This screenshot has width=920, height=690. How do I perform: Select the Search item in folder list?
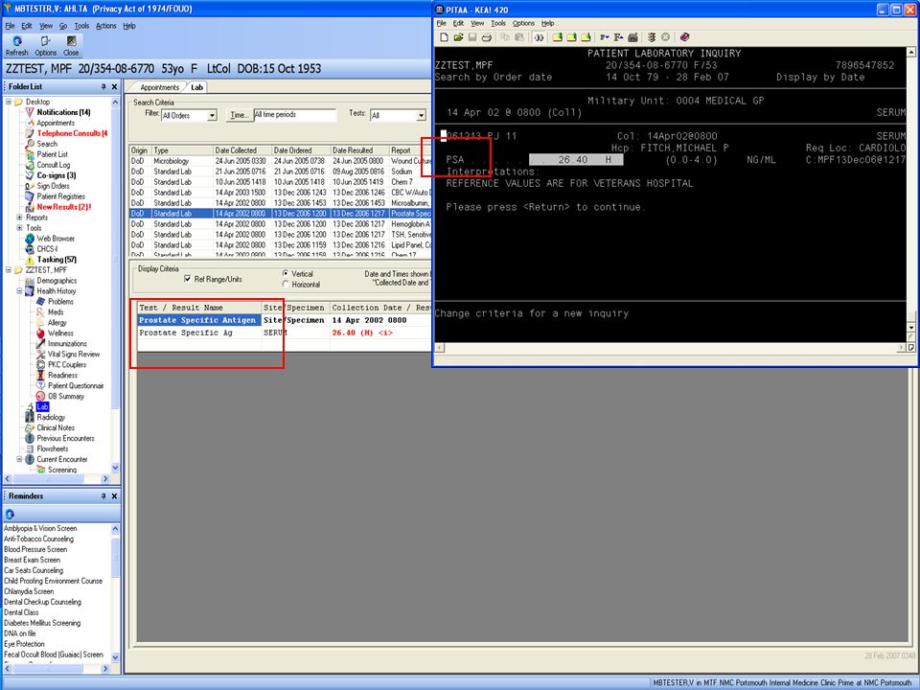[x=47, y=144]
